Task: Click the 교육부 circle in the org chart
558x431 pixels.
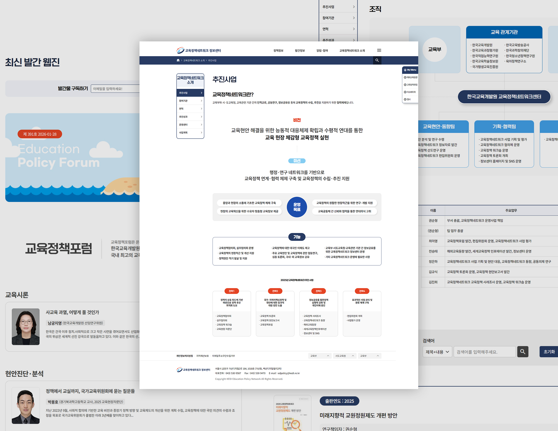Action: [435, 49]
